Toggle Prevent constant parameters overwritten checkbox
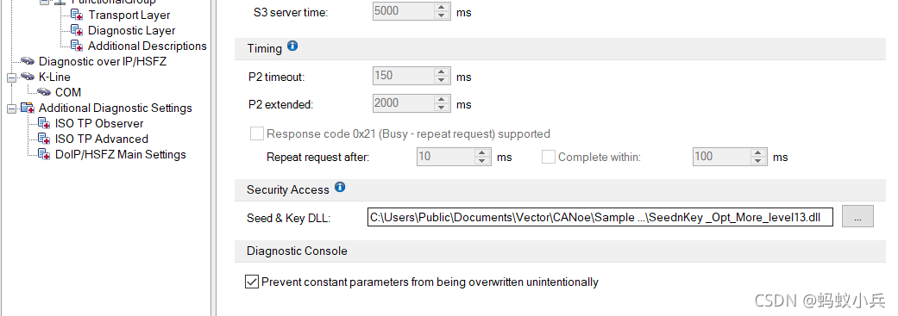Screen dimensions: 898x316 click(x=252, y=282)
